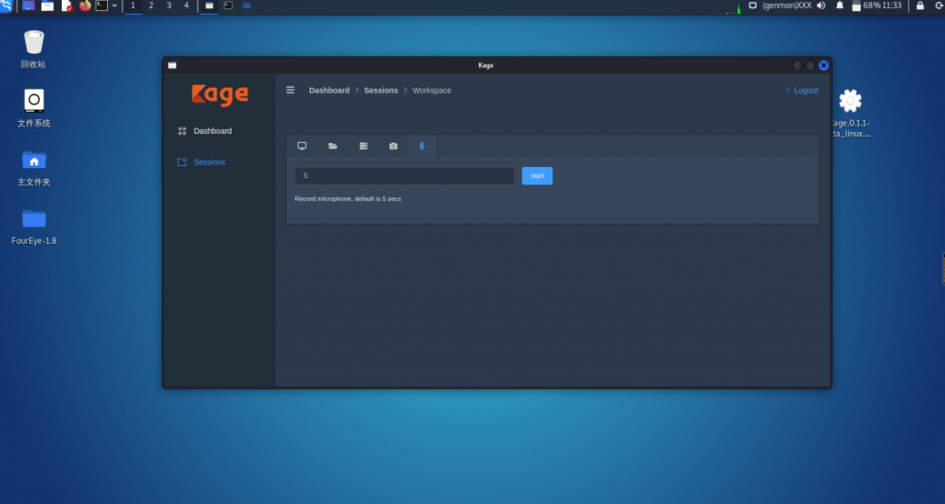
Task: Minimize the Kage window
Action: click(x=796, y=66)
